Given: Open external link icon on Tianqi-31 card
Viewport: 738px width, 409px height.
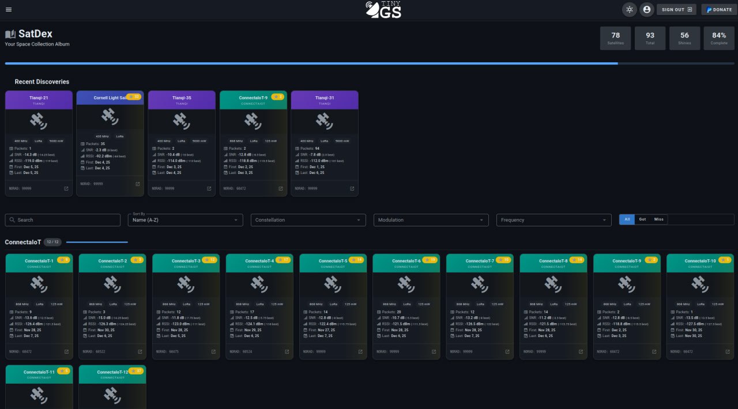Looking at the screenshot, I should click(352, 188).
